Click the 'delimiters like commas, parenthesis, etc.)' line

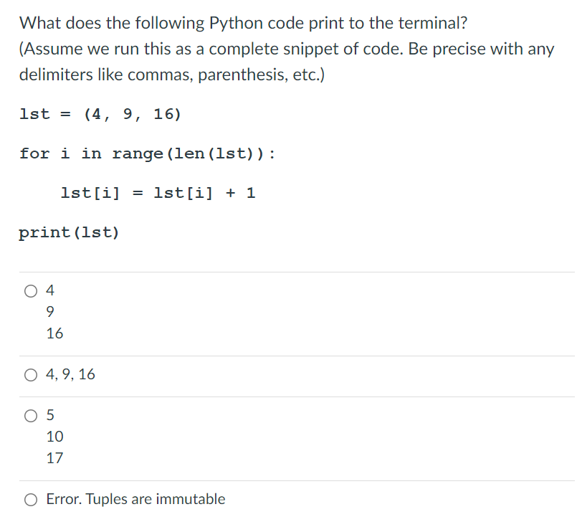pyautogui.click(x=172, y=75)
